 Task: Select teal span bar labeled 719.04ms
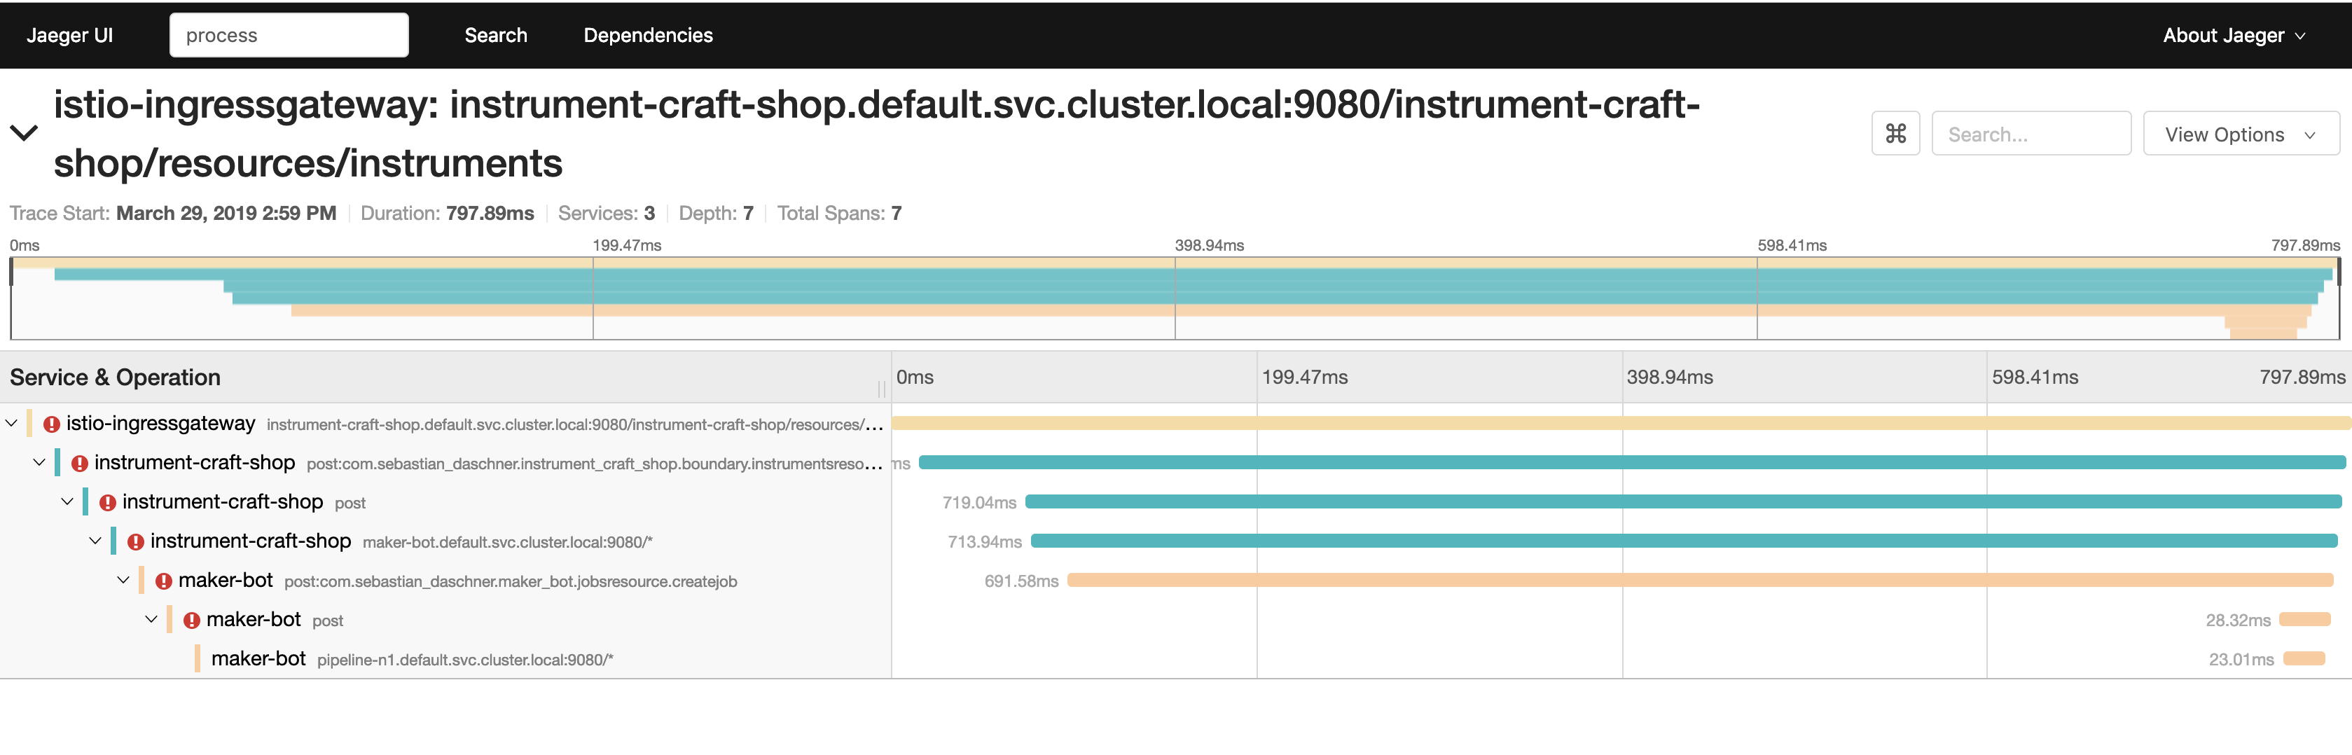pos(1682,502)
